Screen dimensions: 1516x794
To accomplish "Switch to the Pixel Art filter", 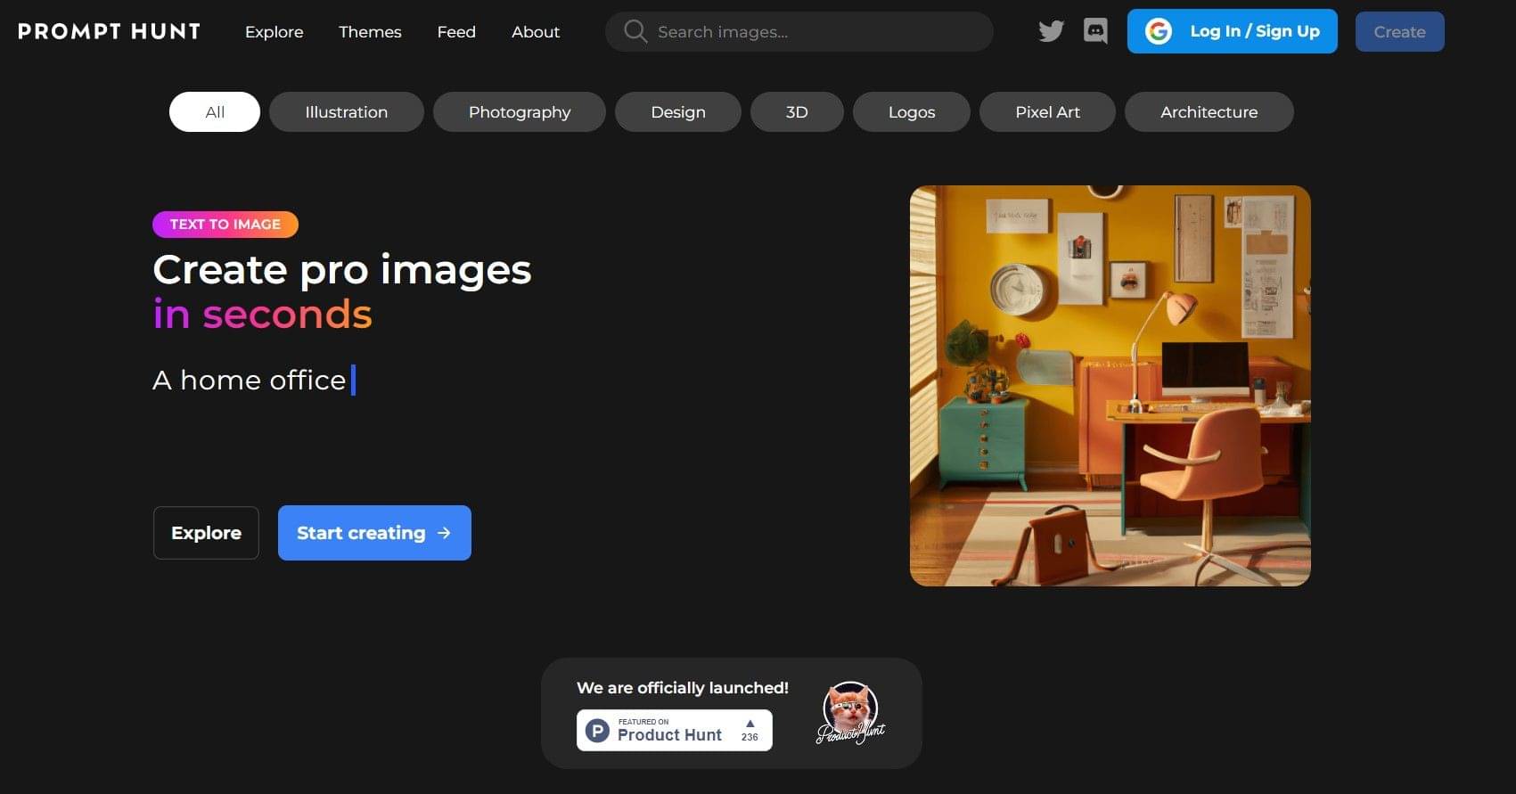I will 1047,112.
